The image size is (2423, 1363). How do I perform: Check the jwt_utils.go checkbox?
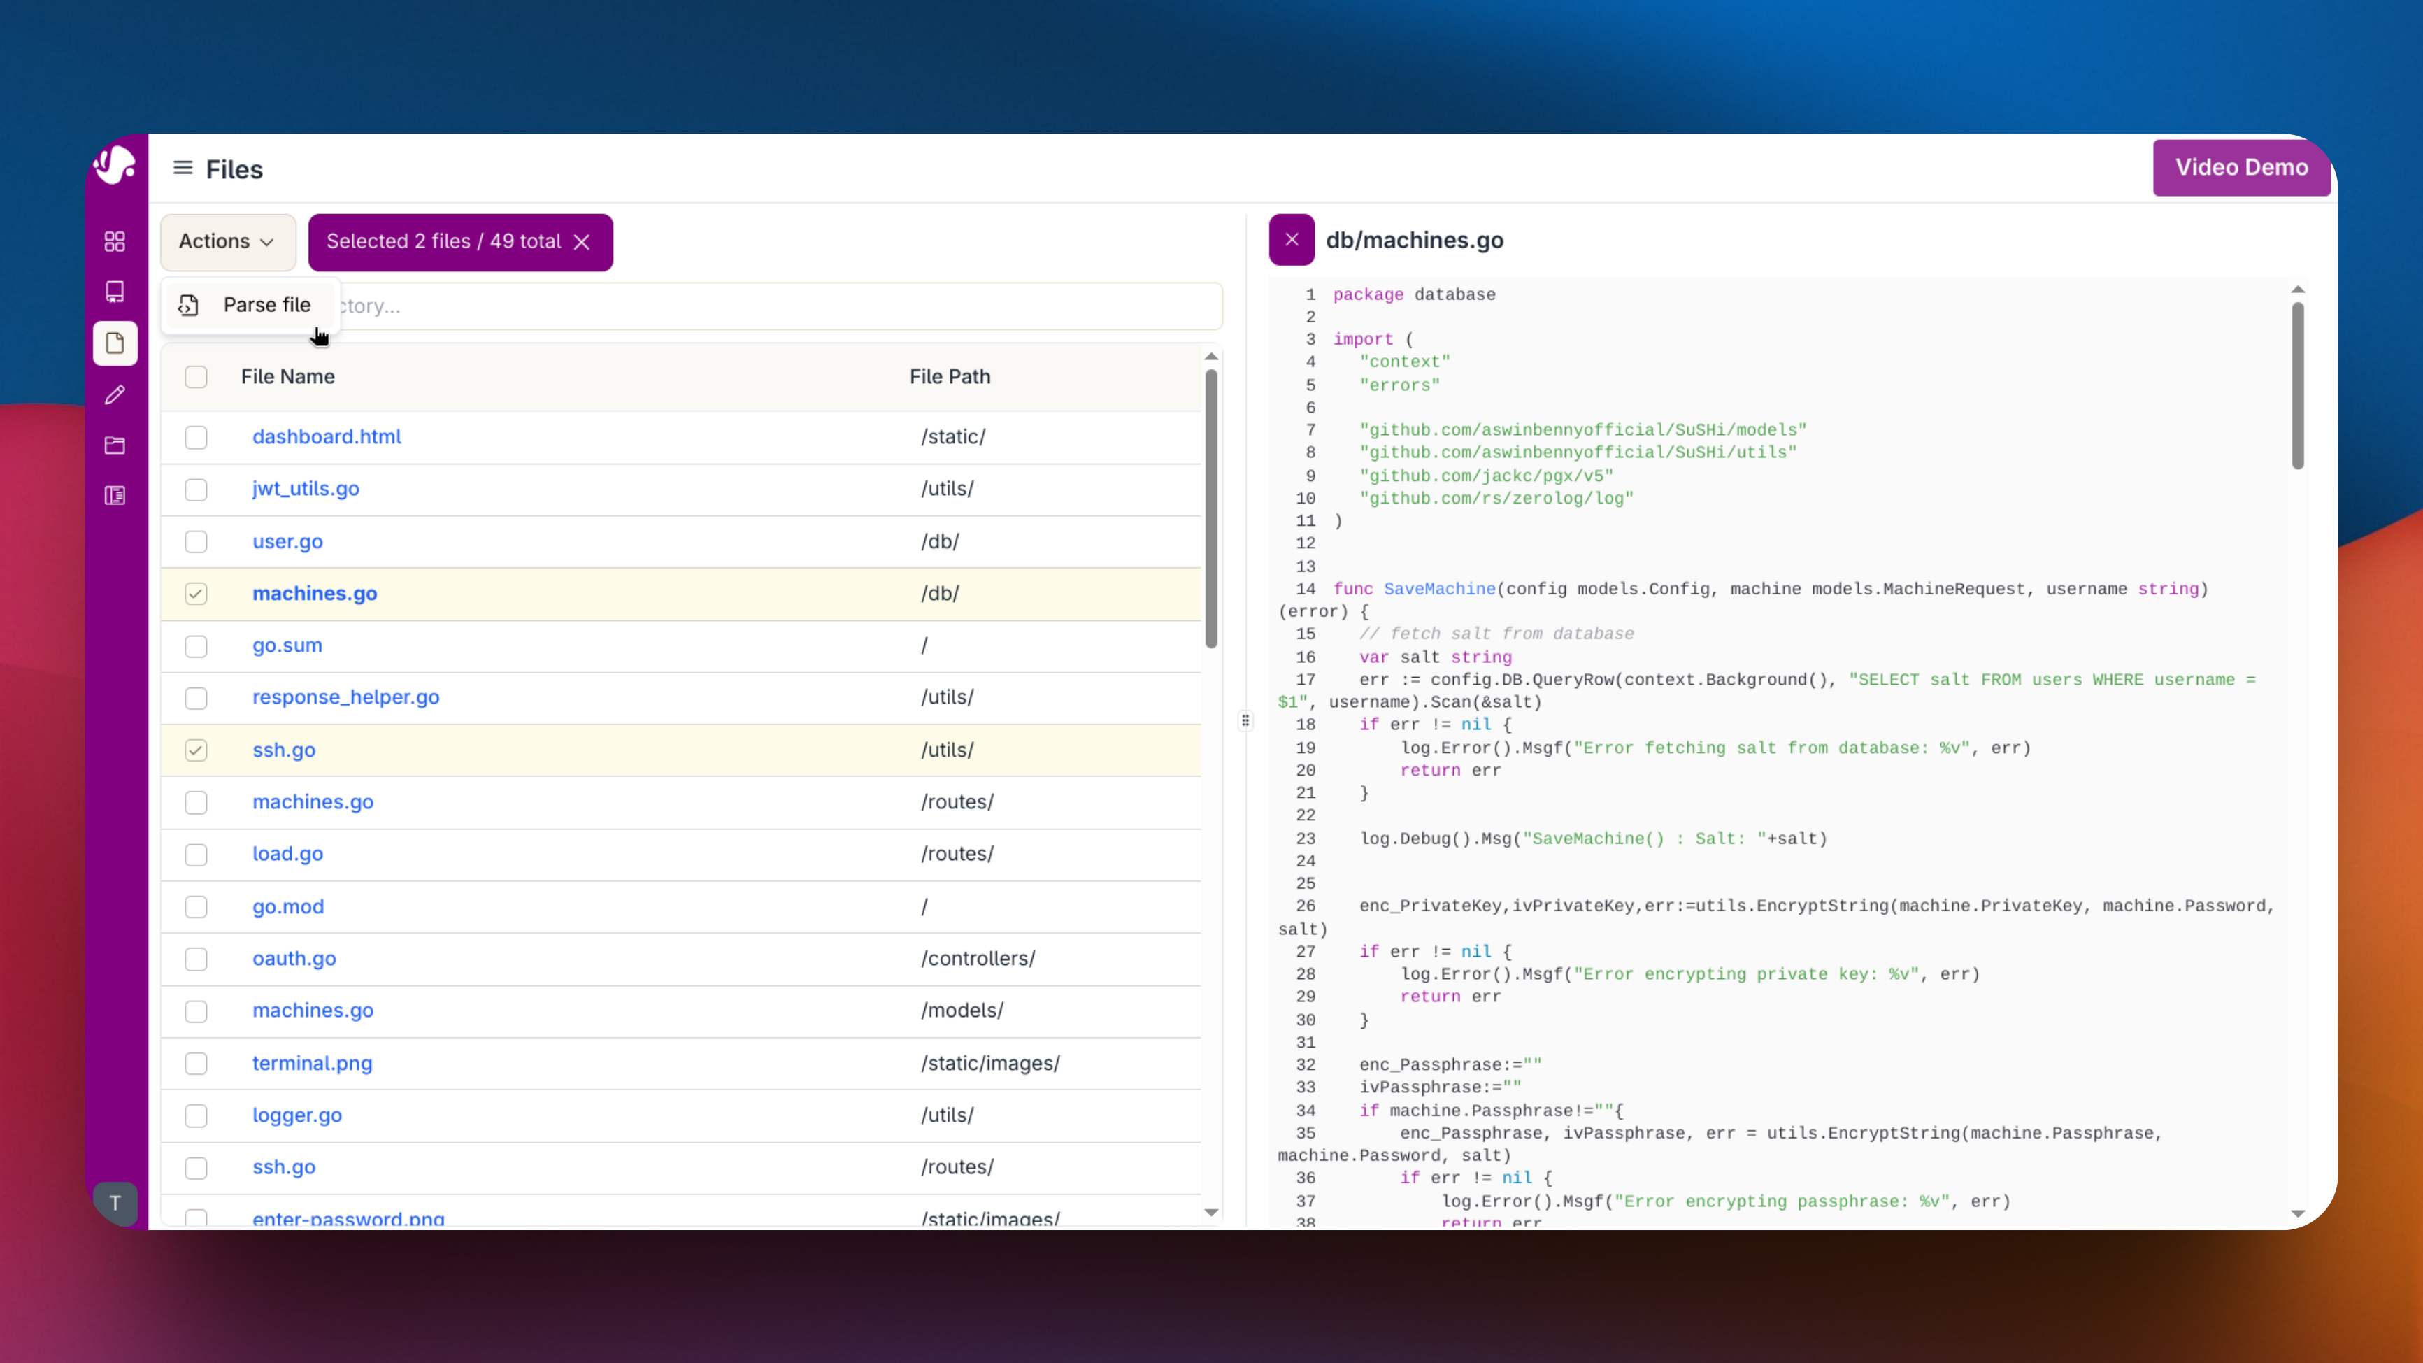(196, 490)
